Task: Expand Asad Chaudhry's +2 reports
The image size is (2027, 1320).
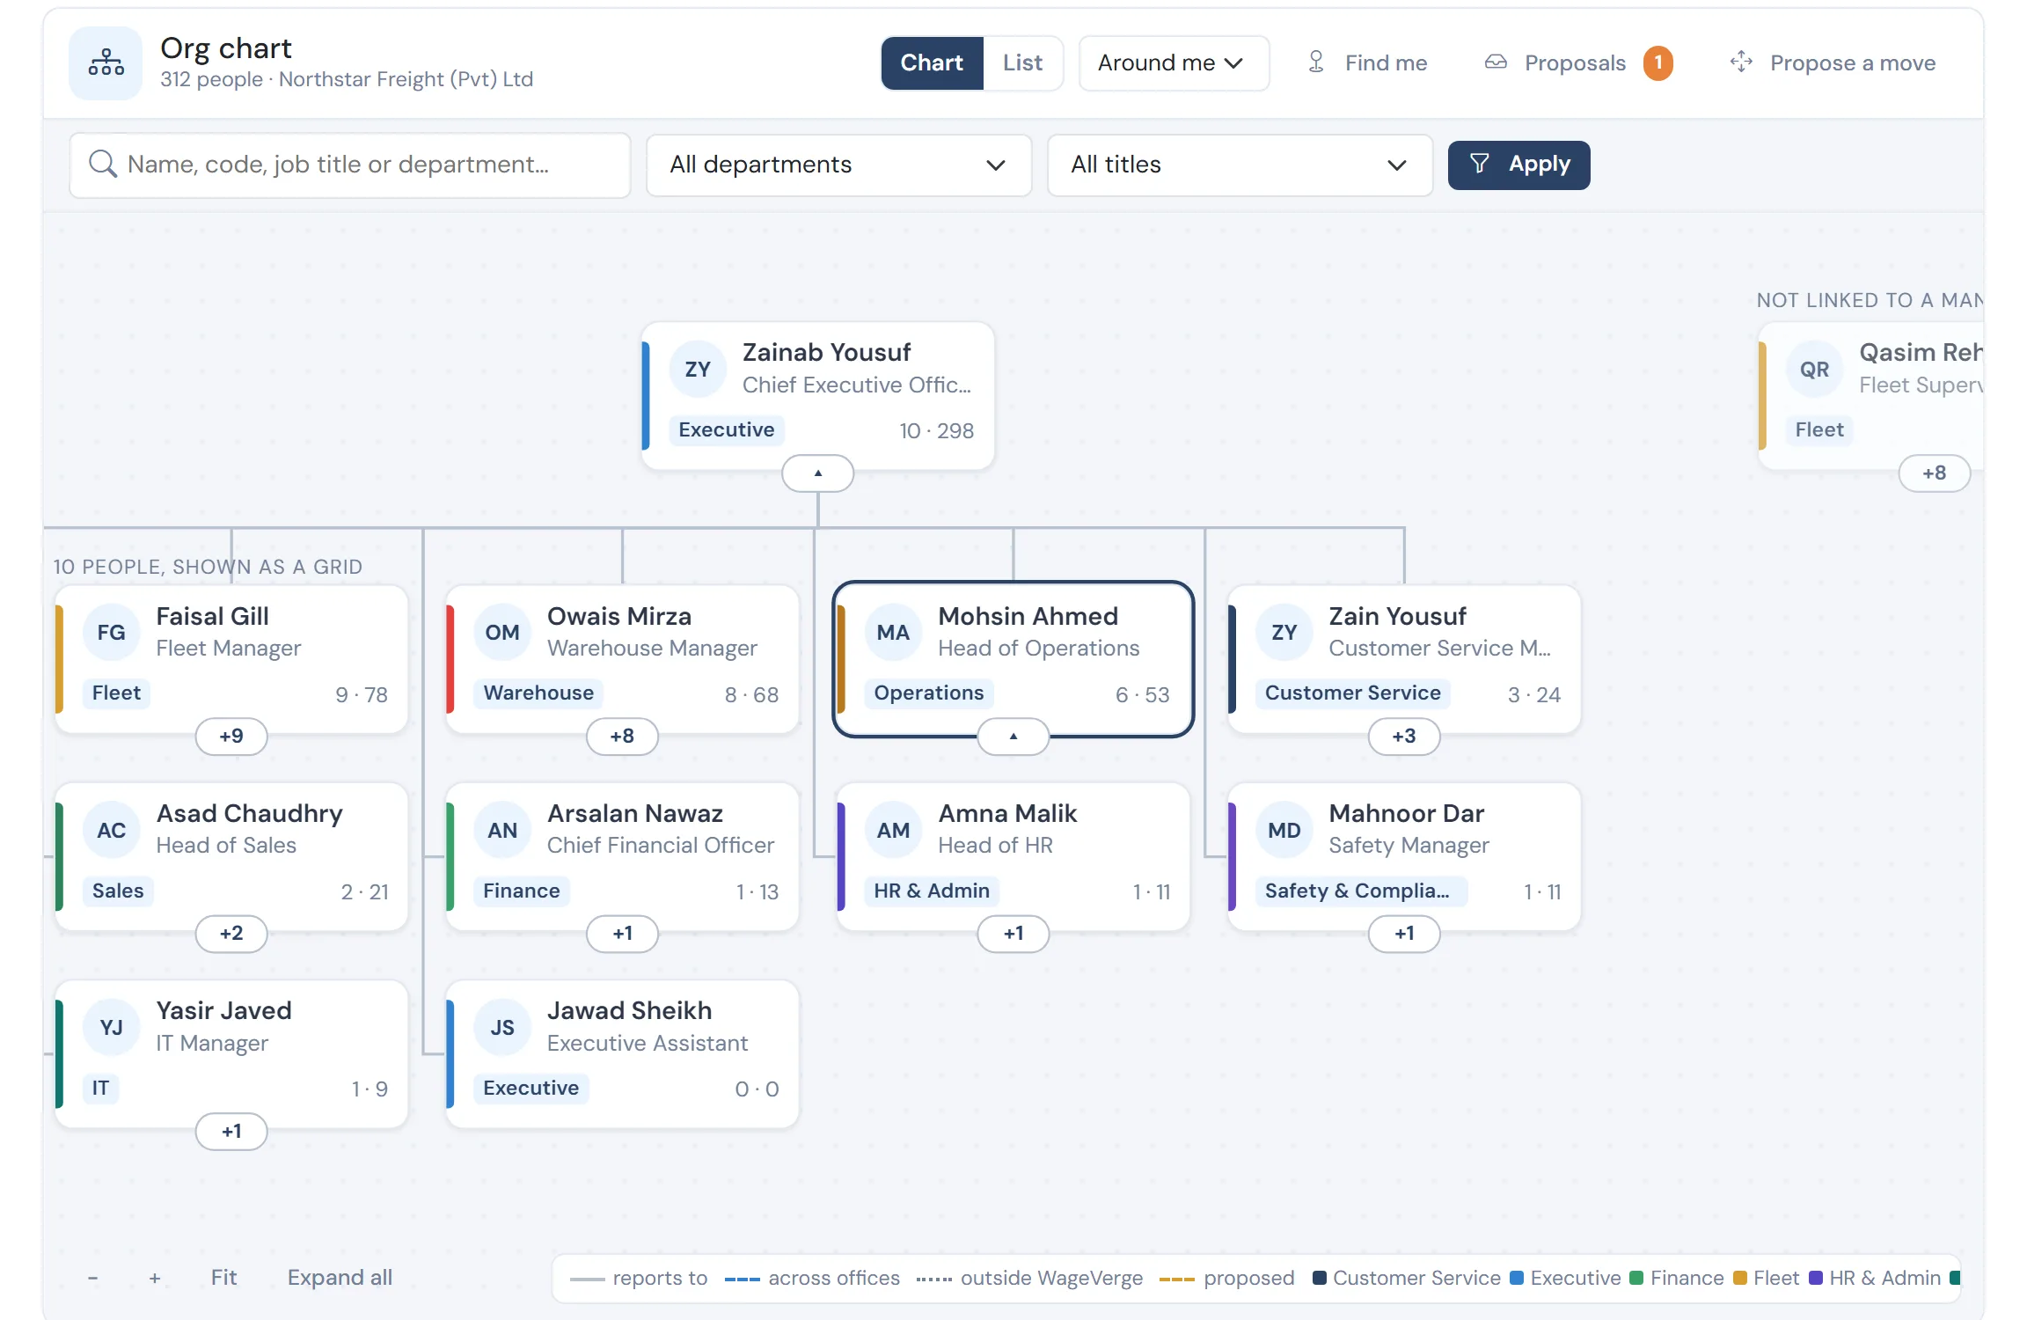Action: [x=231, y=933]
